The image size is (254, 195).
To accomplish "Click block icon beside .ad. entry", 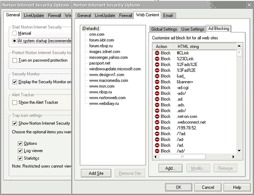I will 157,99.
